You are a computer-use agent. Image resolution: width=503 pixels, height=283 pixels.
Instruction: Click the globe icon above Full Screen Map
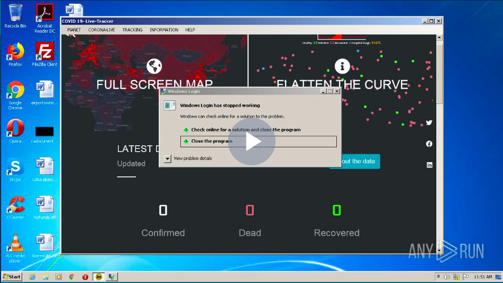(154, 67)
